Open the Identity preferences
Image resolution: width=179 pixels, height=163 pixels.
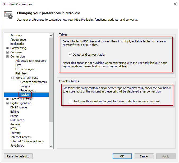[x=15, y=133]
